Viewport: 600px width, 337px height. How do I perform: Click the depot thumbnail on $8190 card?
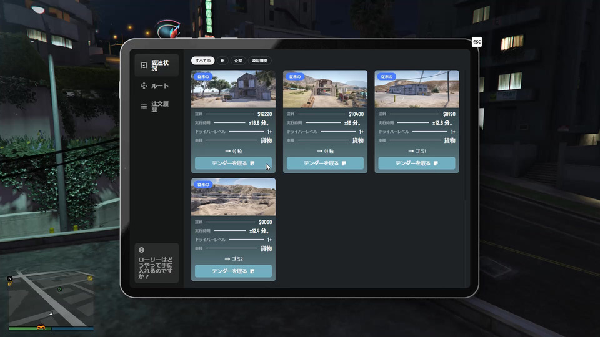tap(417, 89)
